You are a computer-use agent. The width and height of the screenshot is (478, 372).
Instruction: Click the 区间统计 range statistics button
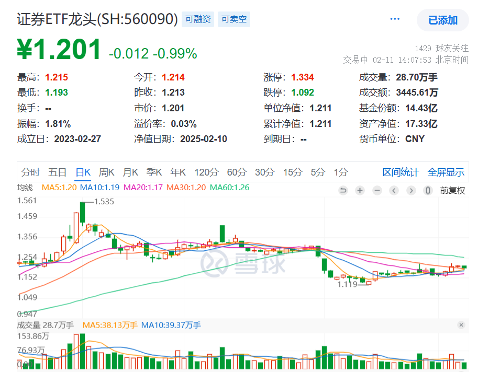pos(401,171)
